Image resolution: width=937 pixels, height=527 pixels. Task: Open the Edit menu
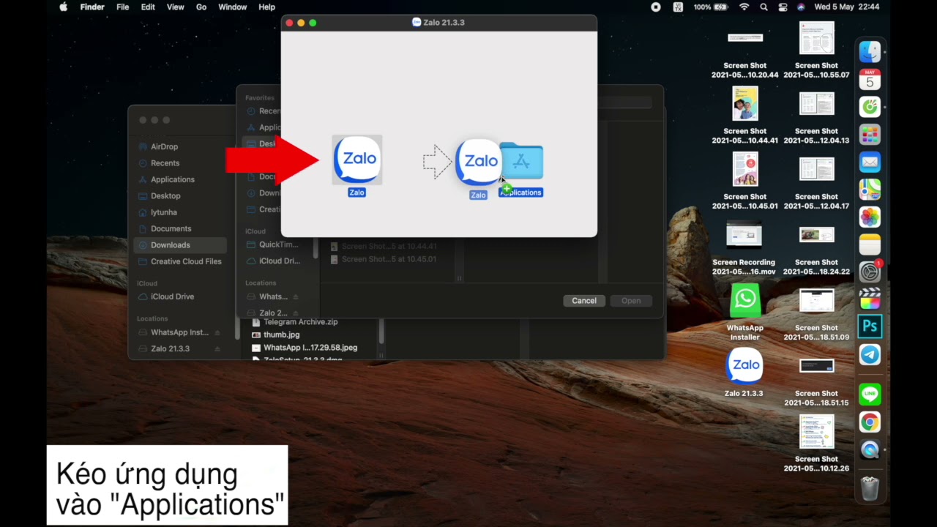pyautogui.click(x=148, y=7)
